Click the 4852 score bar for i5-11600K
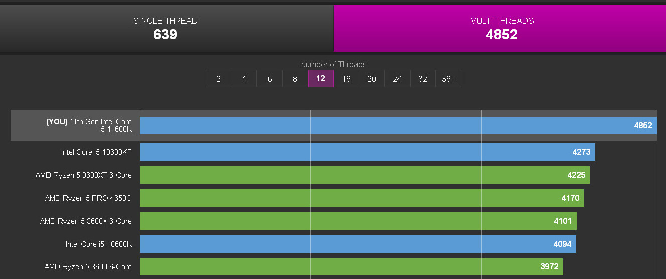 click(398, 125)
